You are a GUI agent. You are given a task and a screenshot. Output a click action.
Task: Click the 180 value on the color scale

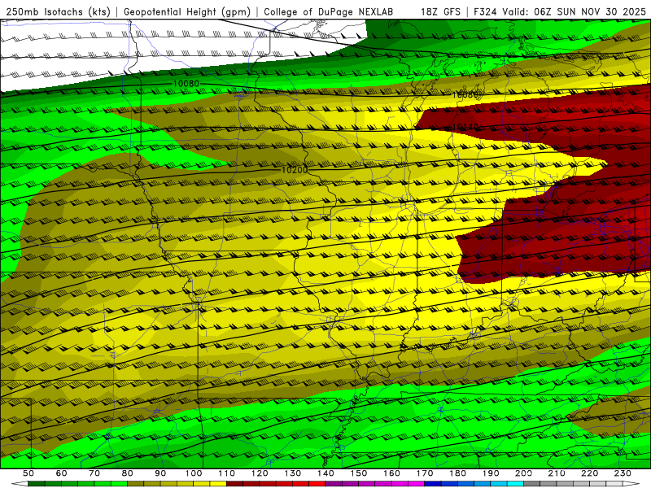click(x=457, y=473)
